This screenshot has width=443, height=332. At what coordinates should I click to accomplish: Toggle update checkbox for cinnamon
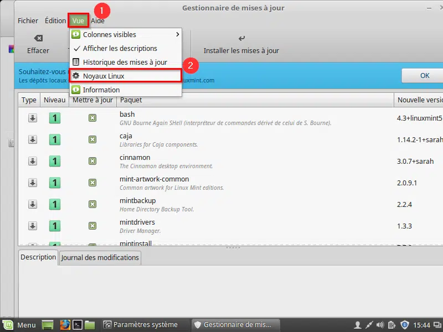pyautogui.click(x=92, y=161)
